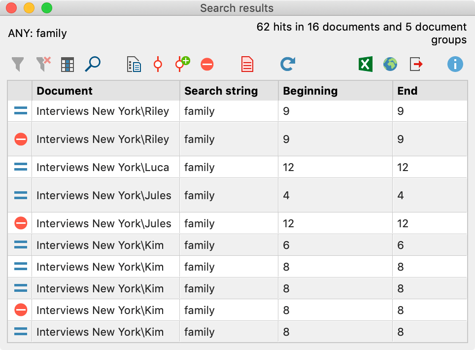Sort by the Document column header
This screenshot has height=350, width=475.
105,91
